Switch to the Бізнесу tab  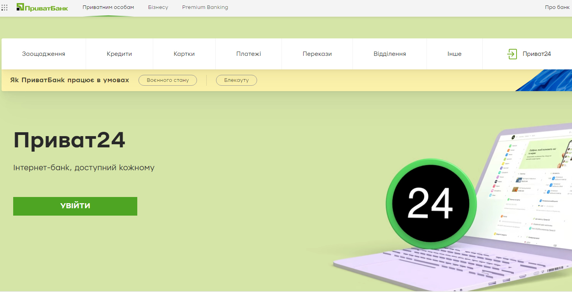pyautogui.click(x=158, y=7)
